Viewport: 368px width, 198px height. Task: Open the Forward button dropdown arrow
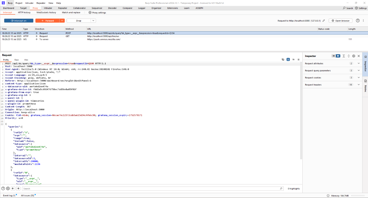62,21
